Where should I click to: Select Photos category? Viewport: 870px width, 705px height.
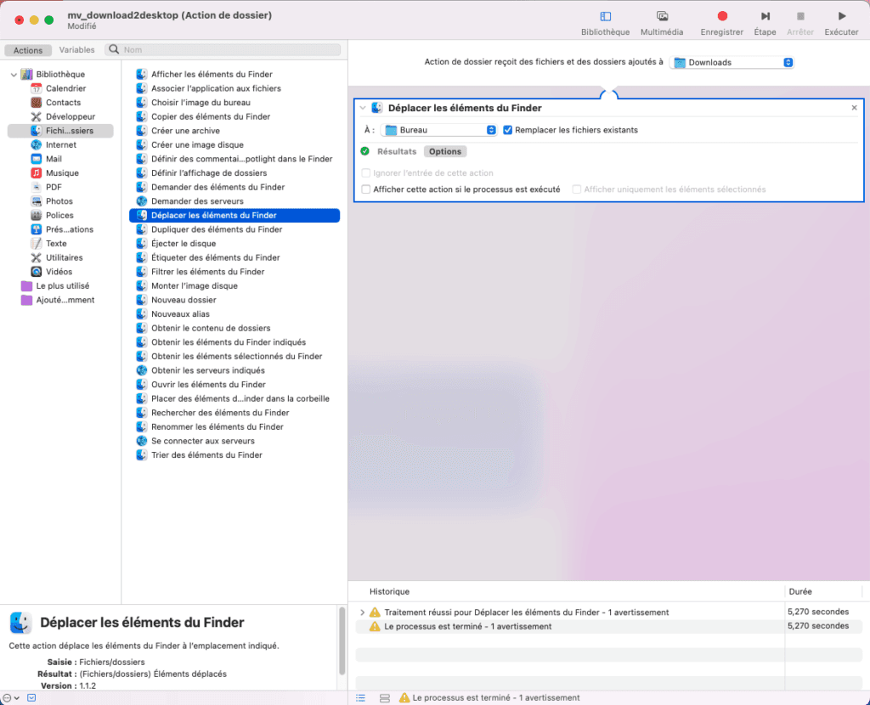[x=59, y=201]
